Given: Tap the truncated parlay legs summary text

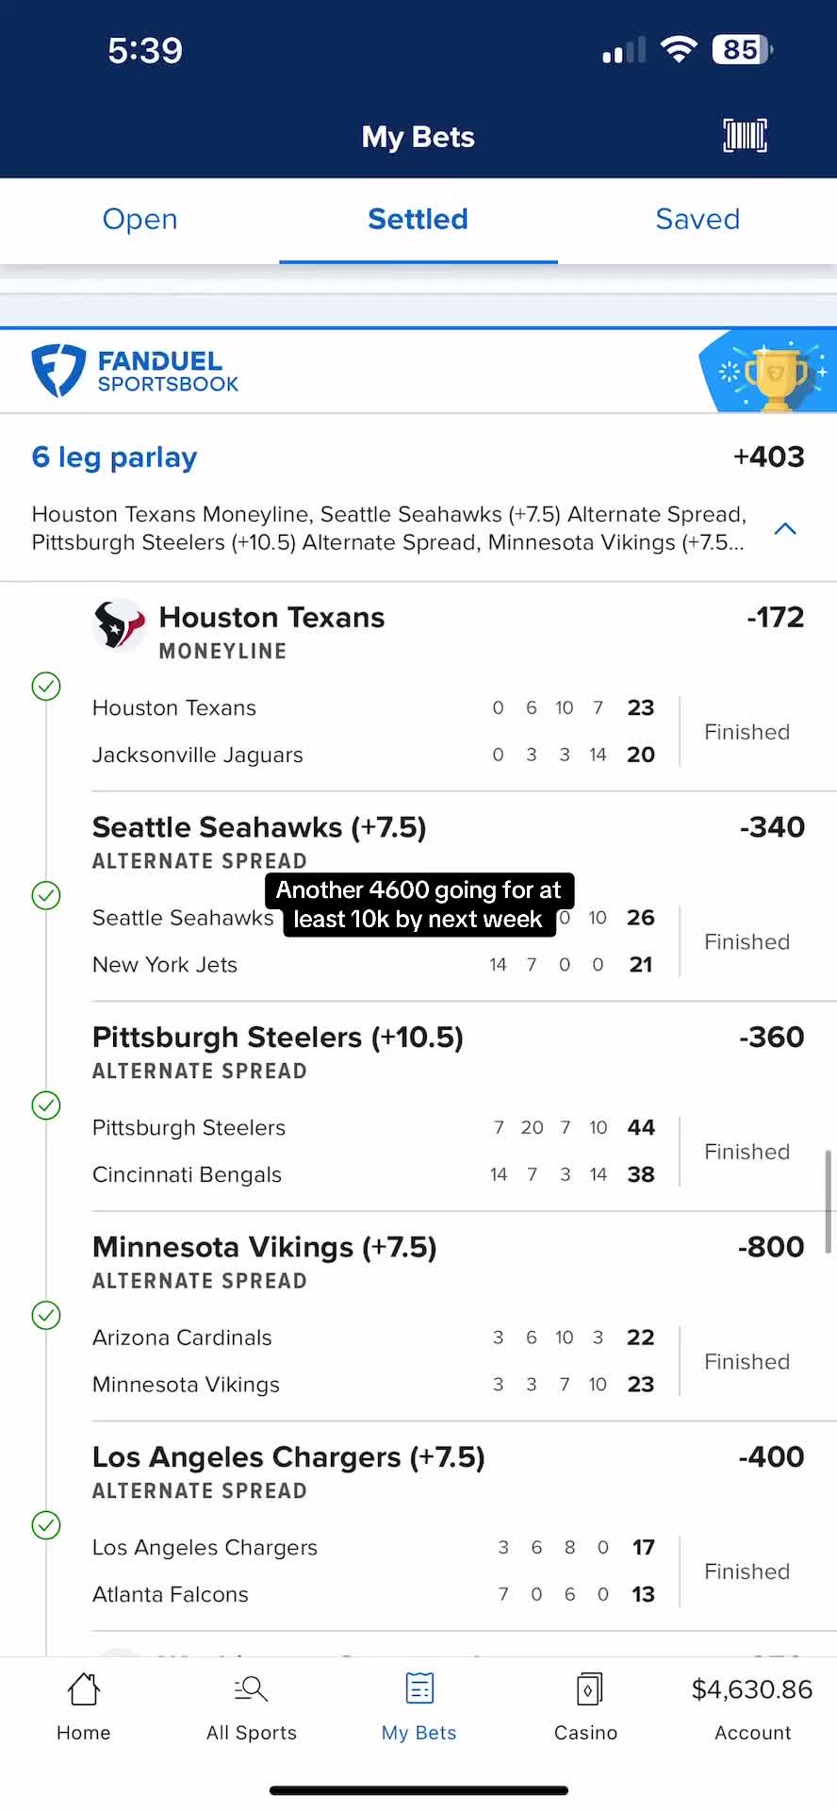Looking at the screenshot, I should tap(388, 528).
